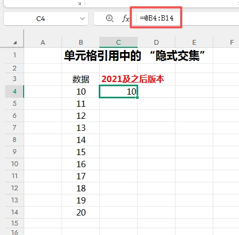The width and height of the screenshot is (239, 235).
Task: Select row 12 header
Action: [15, 188]
